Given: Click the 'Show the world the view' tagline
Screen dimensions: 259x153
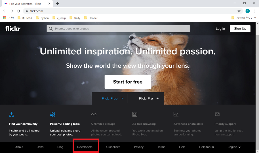Looking at the screenshot, I should tap(128, 66).
